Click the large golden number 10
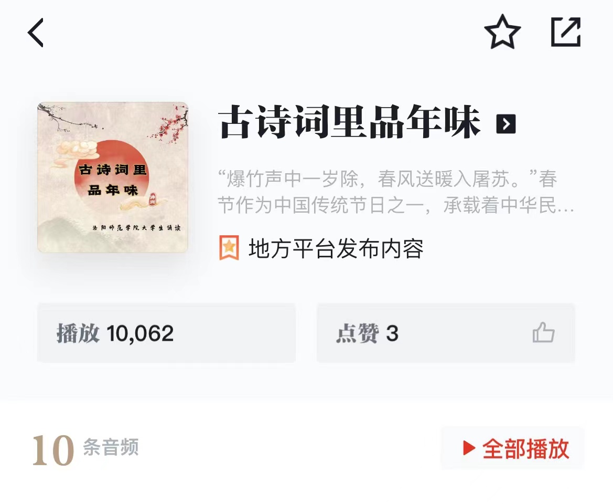Screen dimensions: 613x504 (53, 450)
